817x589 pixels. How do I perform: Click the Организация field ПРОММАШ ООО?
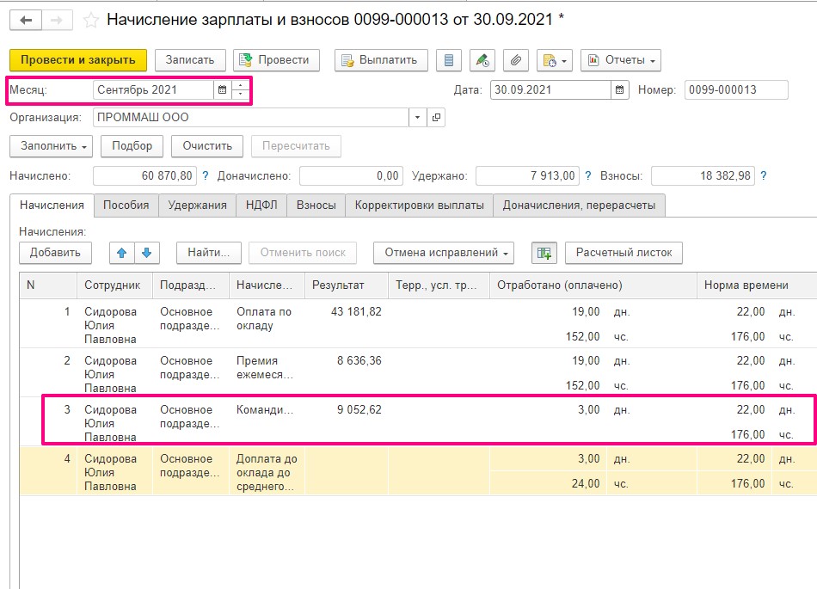(x=251, y=117)
